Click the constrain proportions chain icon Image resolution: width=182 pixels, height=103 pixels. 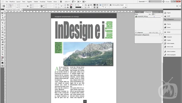28,6
